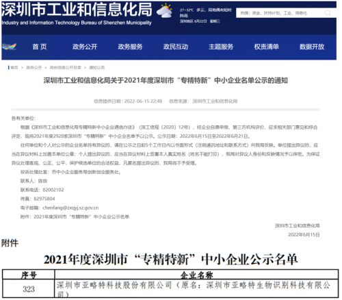The width and height of the screenshot is (342, 300).
Task: Click the email address chenfang@zxqyj.sz.gov.cn
Action: (70, 208)
